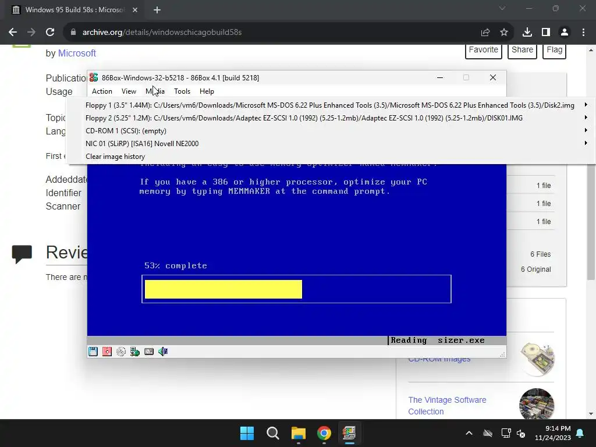The height and width of the screenshot is (447, 596).
Task: Click Chrome icon in taskbar
Action: tap(324, 433)
